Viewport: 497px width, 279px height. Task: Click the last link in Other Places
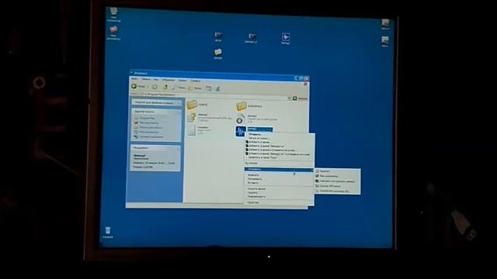click(x=149, y=137)
